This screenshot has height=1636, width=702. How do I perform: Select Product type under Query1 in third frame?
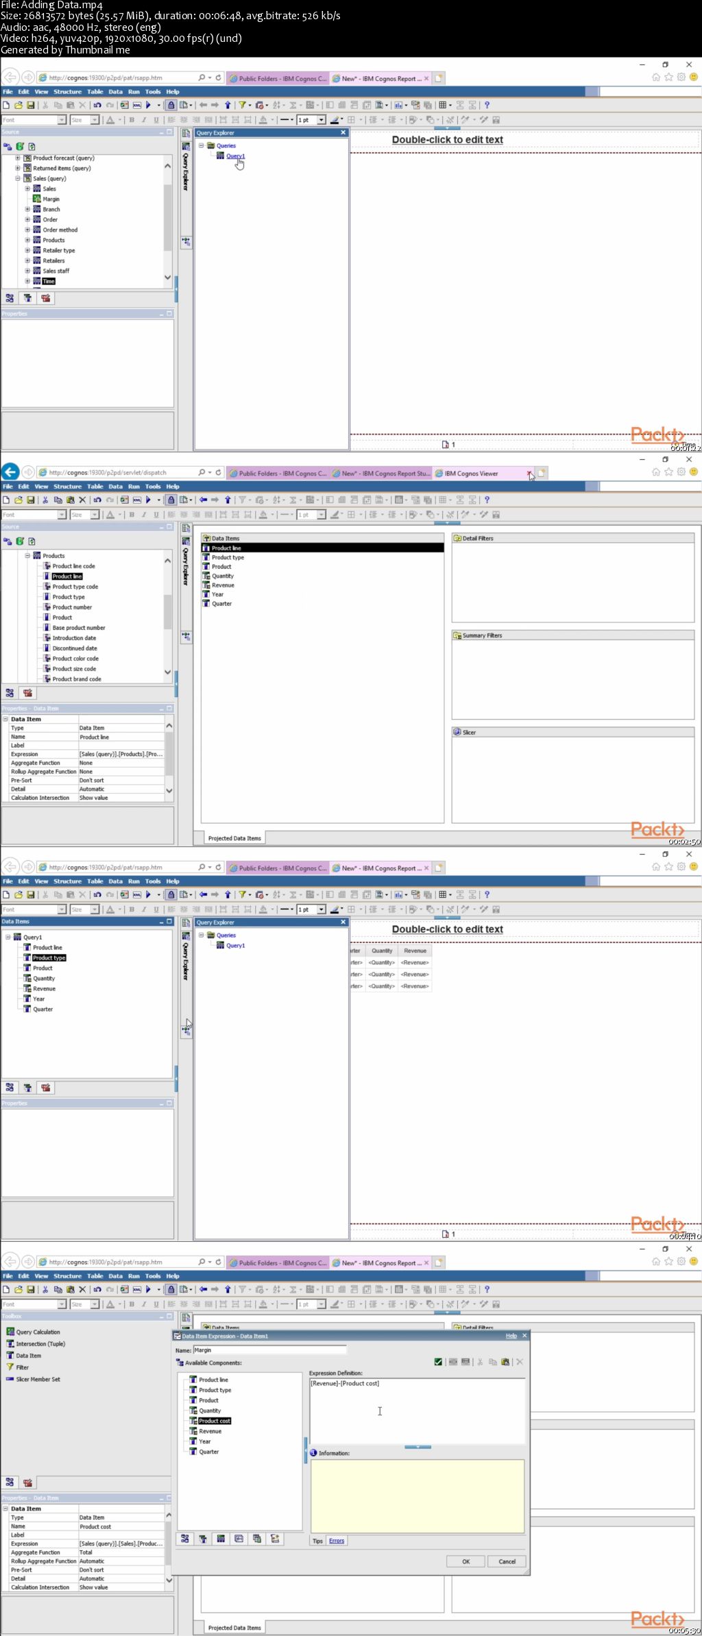pos(49,957)
